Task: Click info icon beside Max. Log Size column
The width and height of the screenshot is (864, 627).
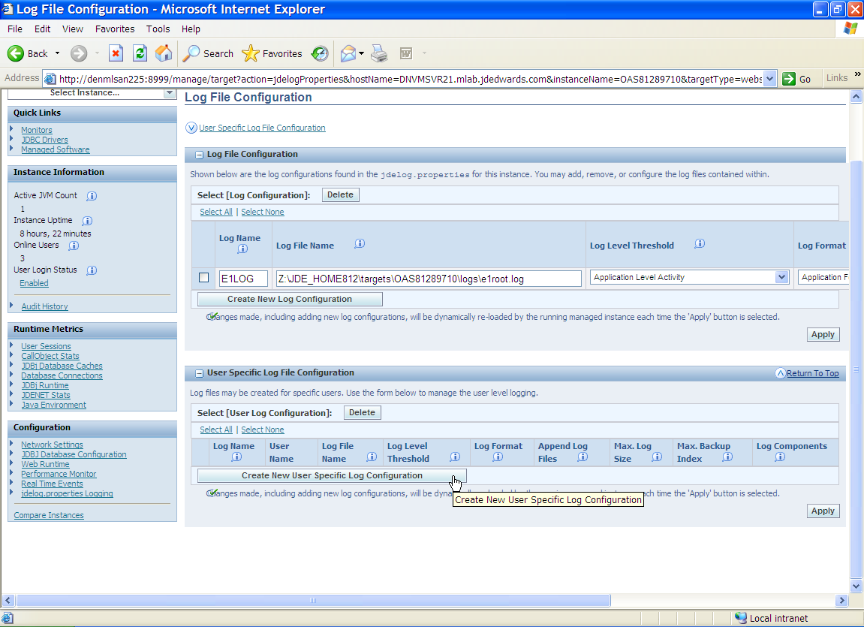Action: [657, 457]
